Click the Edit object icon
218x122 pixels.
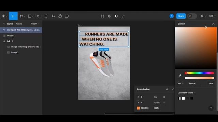click(102, 16)
